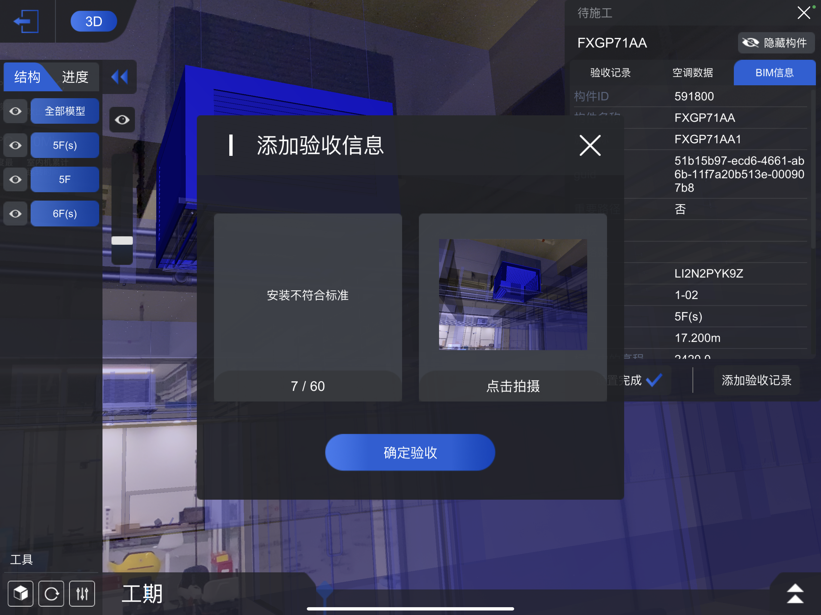The width and height of the screenshot is (821, 615).
Task: Close the component info panel
Action: click(x=804, y=13)
